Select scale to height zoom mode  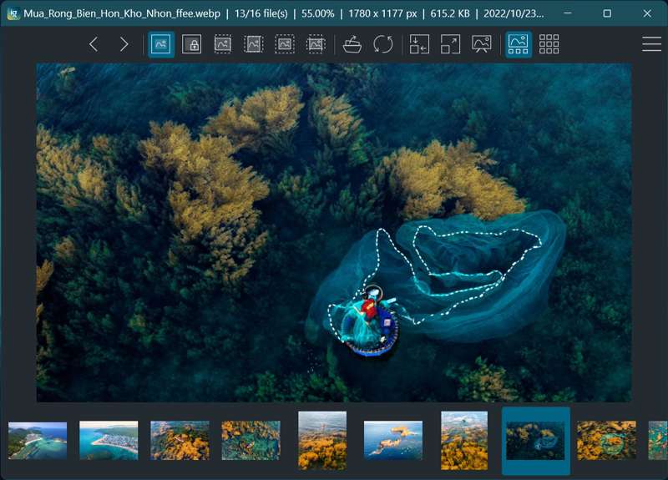pyautogui.click(x=254, y=44)
